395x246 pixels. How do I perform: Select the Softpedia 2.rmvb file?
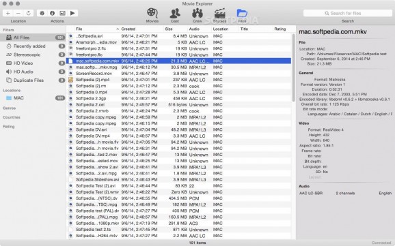tap(178, 111)
